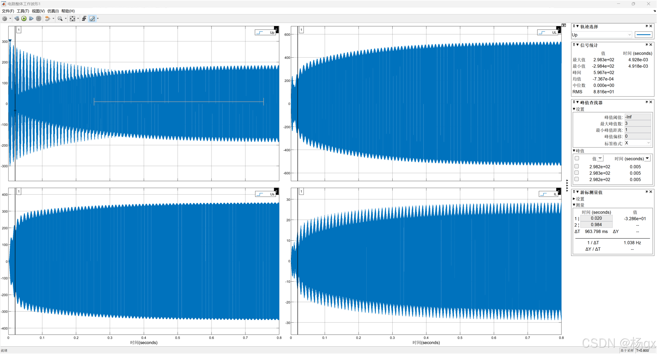Open the 工具(T) menu
Screen dimensions: 657x354
(23, 11)
